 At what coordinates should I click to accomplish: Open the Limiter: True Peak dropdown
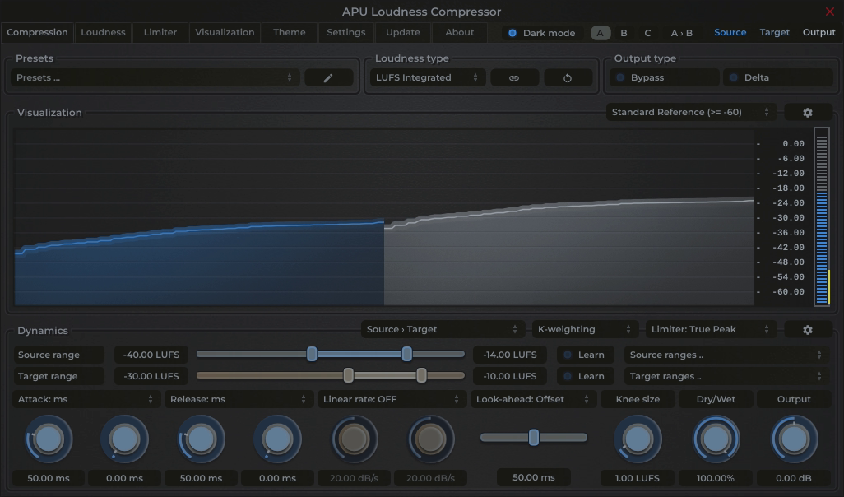tap(711, 329)
